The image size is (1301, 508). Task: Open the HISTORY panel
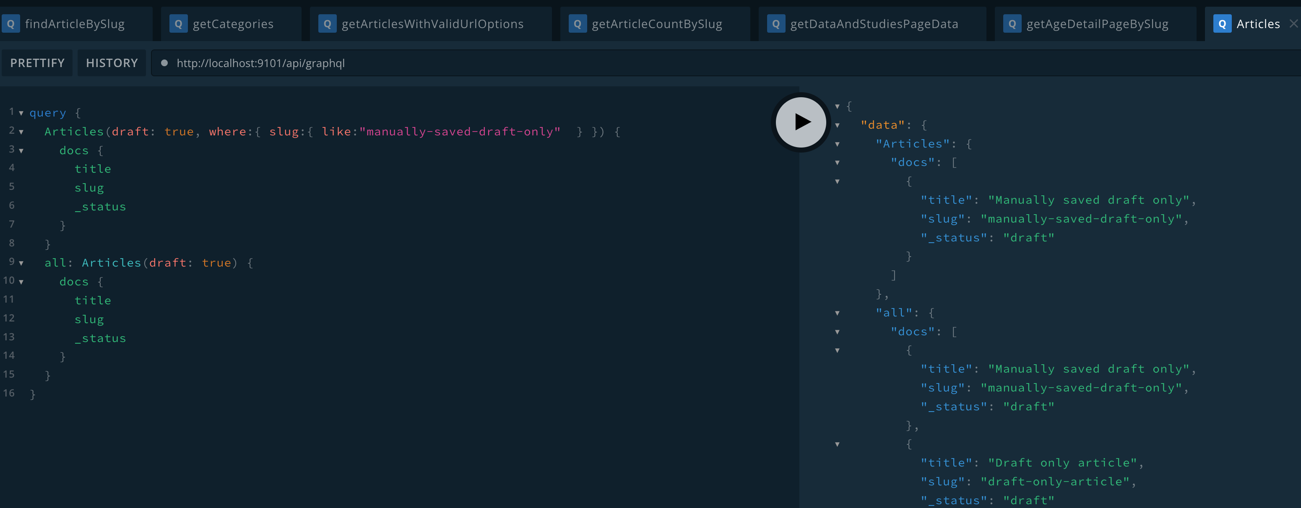click(x=112, y=63)
